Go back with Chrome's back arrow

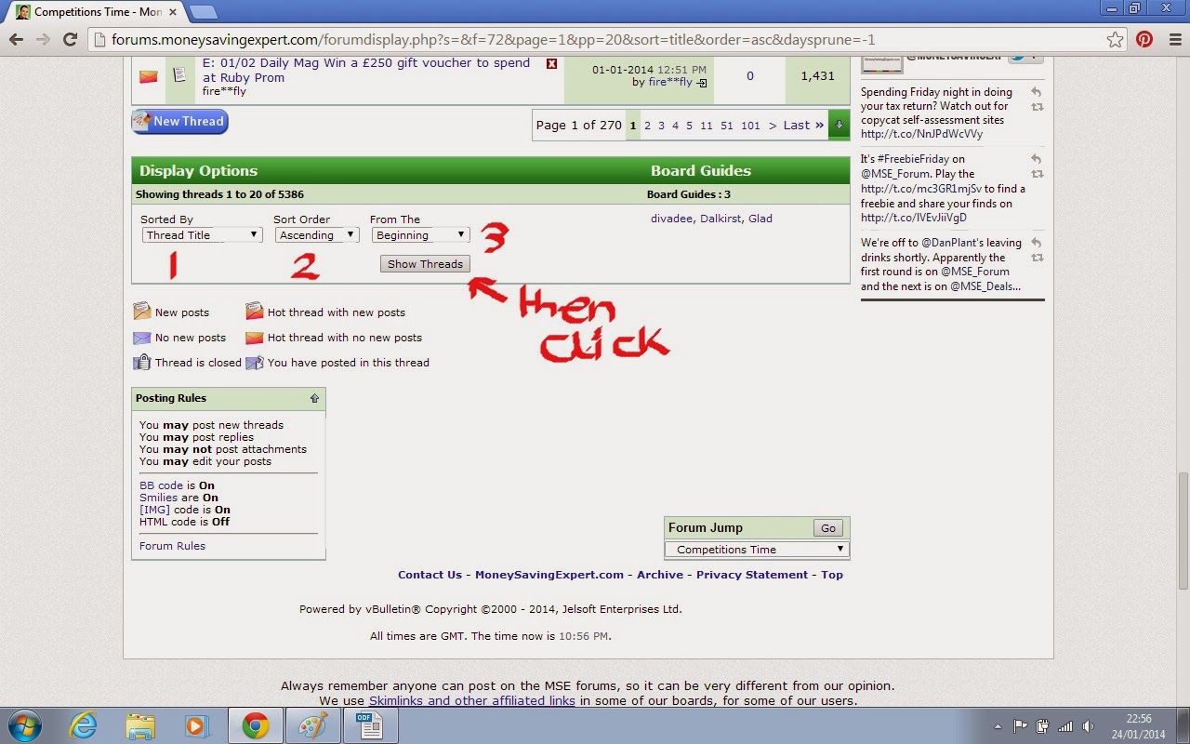click(16, 40)
